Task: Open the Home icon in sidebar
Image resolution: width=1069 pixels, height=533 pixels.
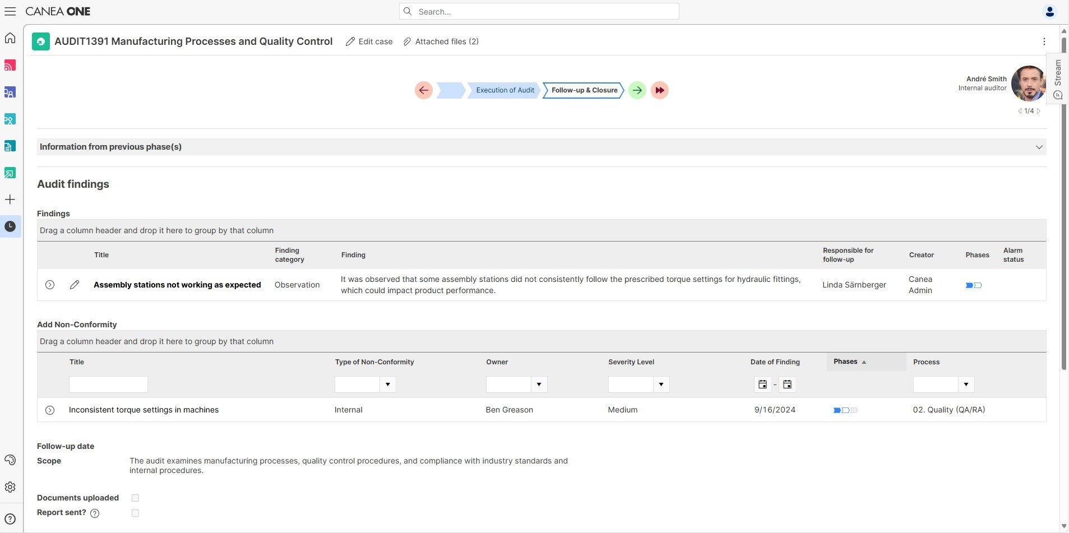Action: (x=10, y=38)
